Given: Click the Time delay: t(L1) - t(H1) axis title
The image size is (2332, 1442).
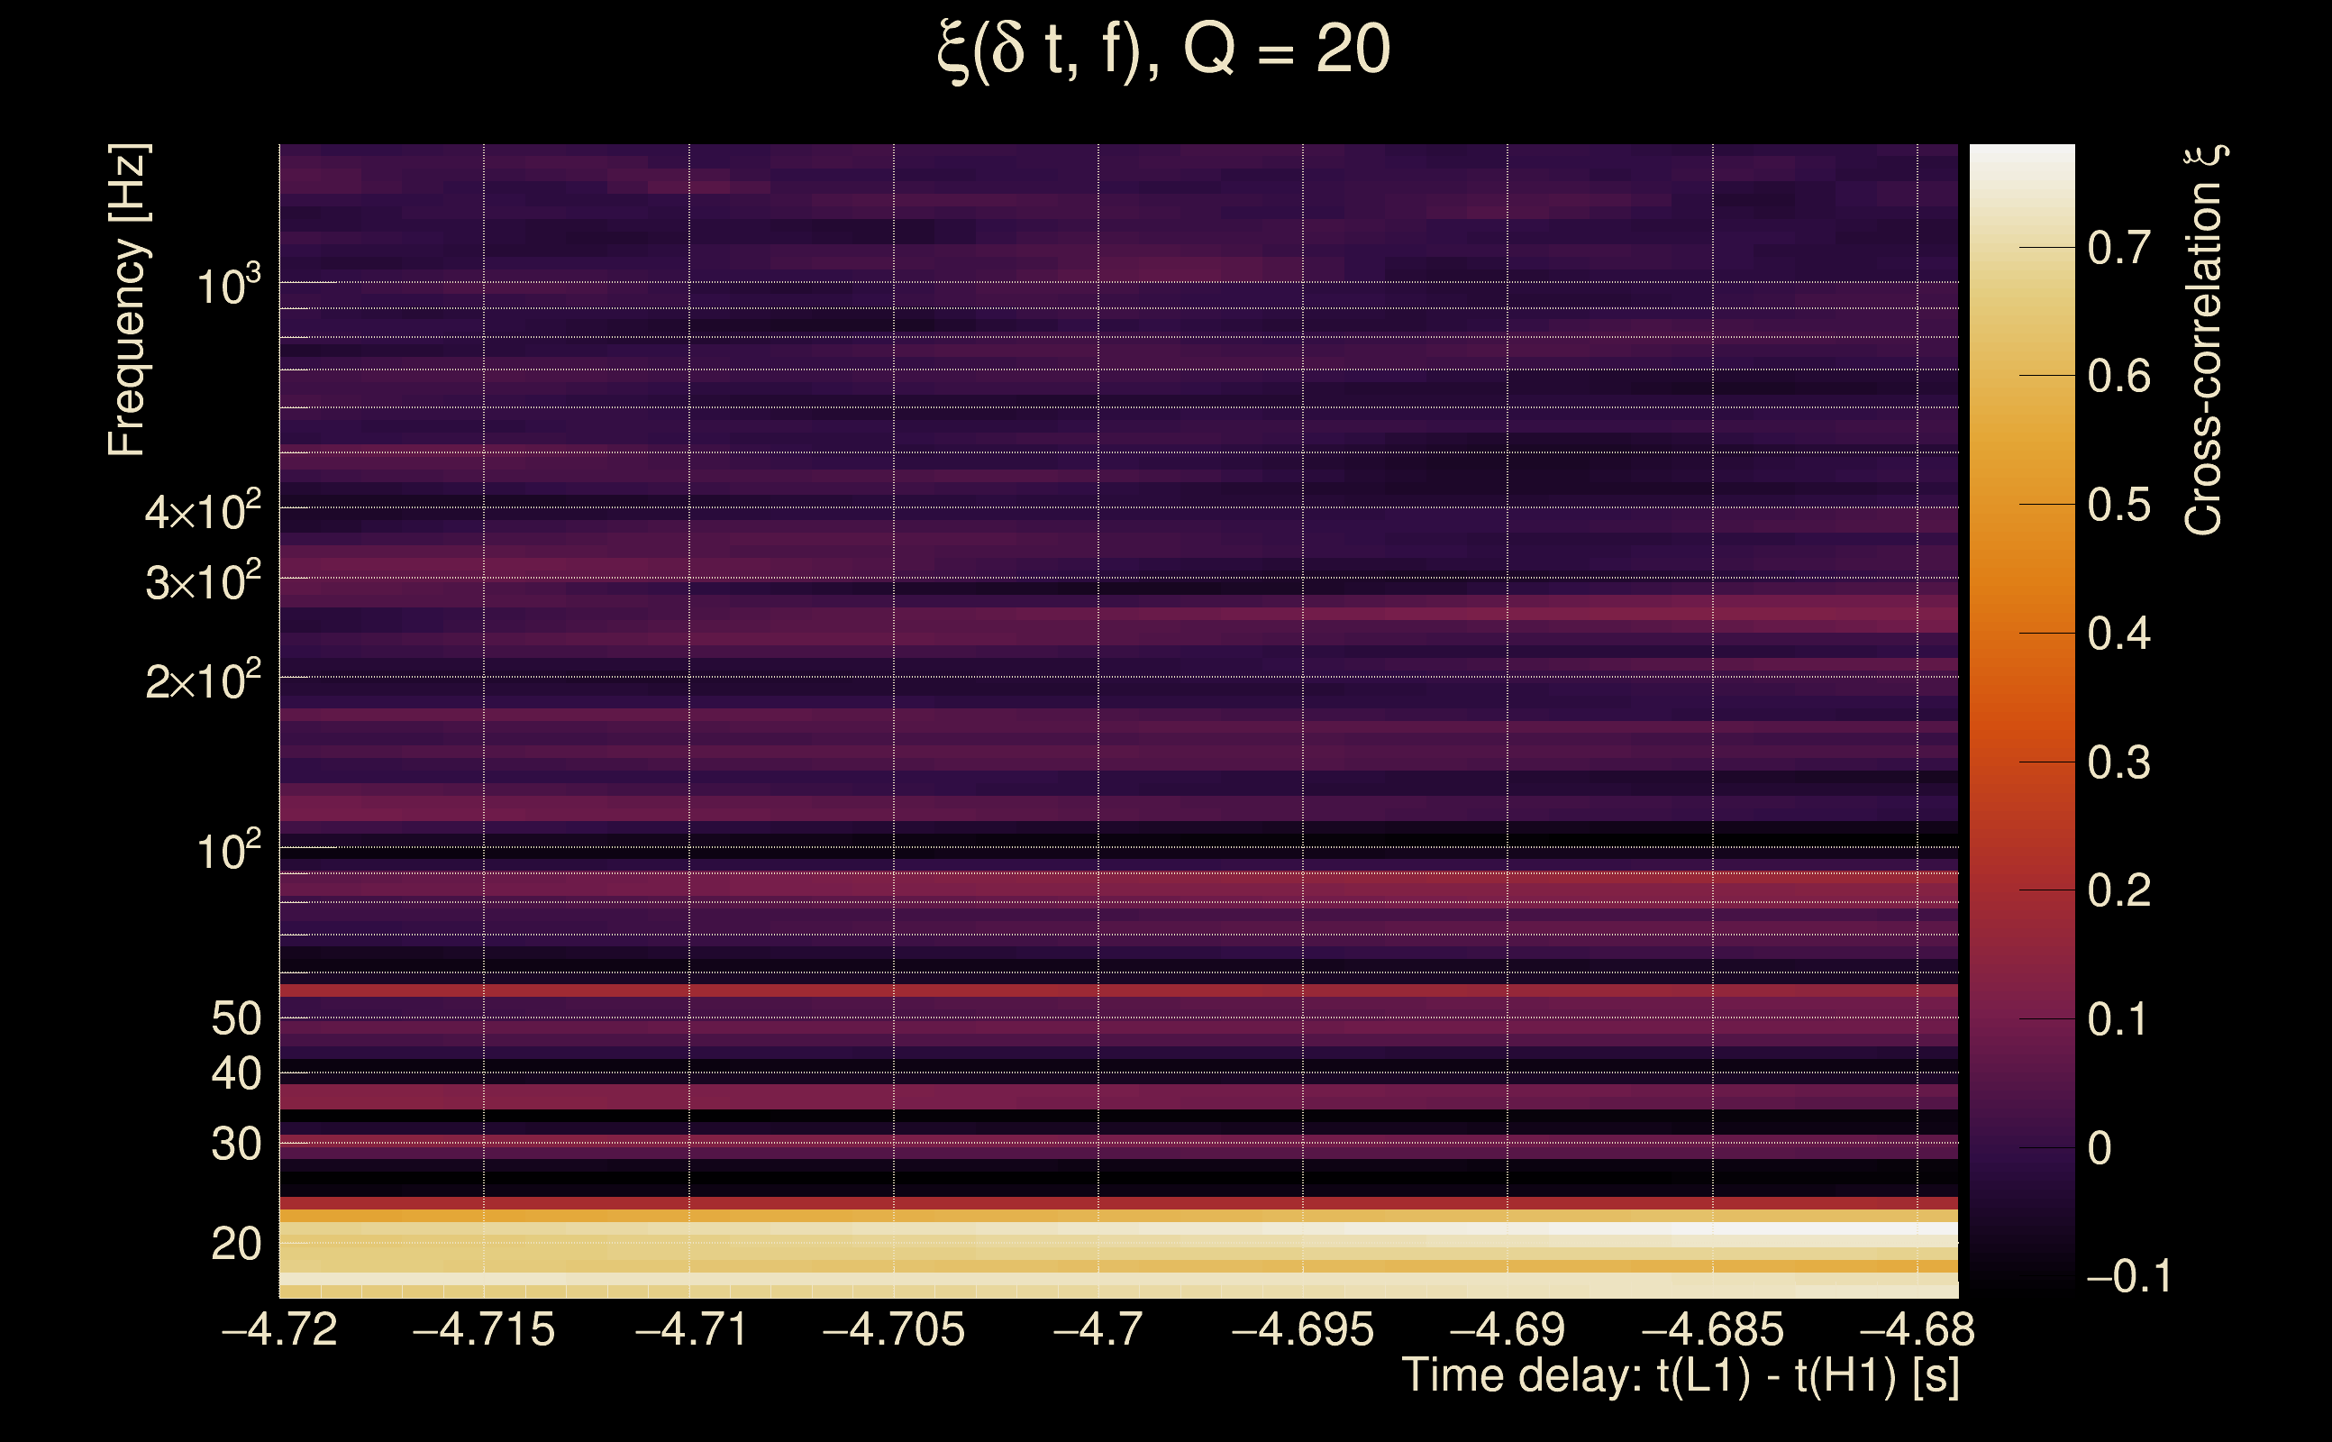Looking at the screenshot, I should point(1680,1376).
